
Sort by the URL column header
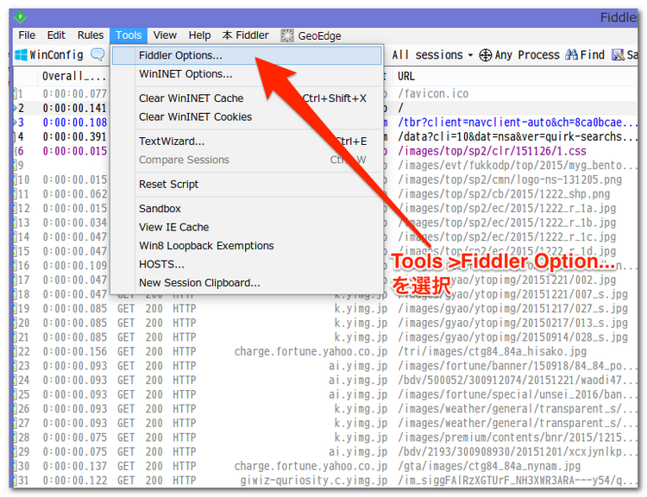point(406,77)
